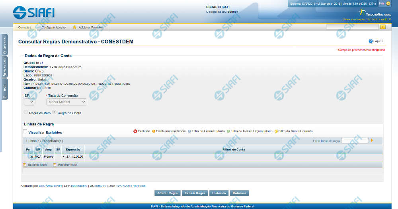Image resolution: width=398 pixels, height=209 pixels.
Task: Open the Comunica menu
Action: click(x=25, y=27)
